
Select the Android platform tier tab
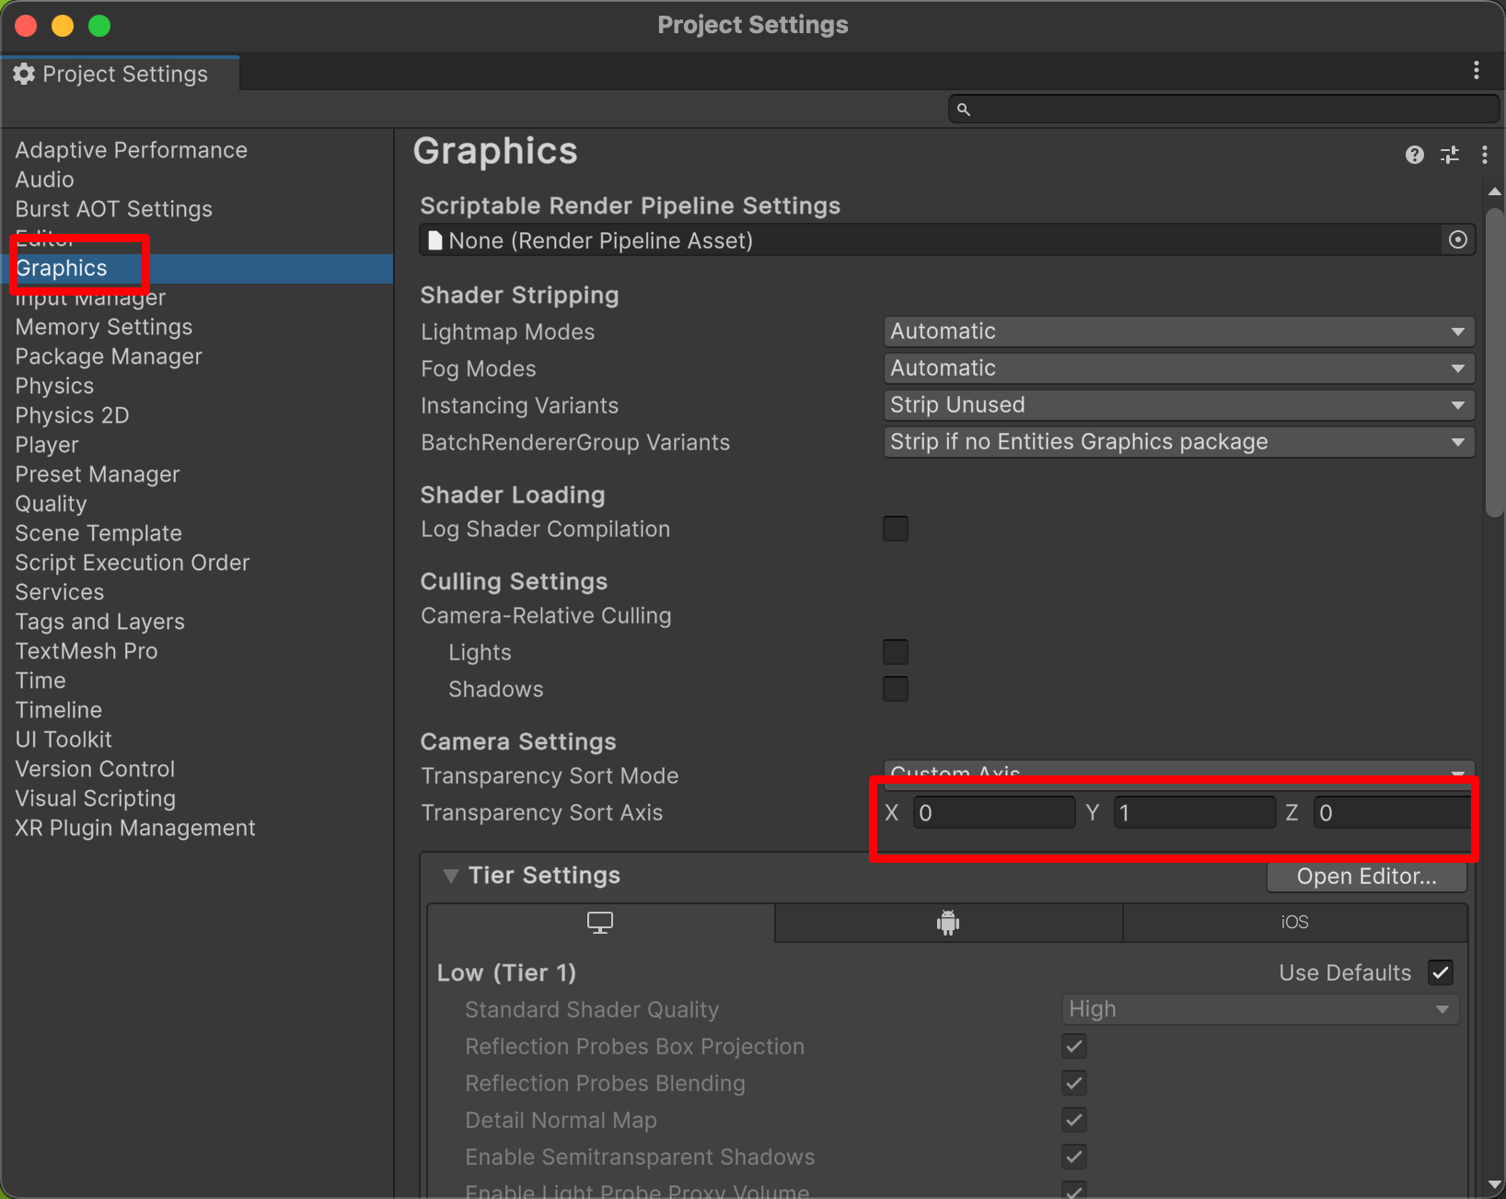pyautogui.click(x=948, y=923)
